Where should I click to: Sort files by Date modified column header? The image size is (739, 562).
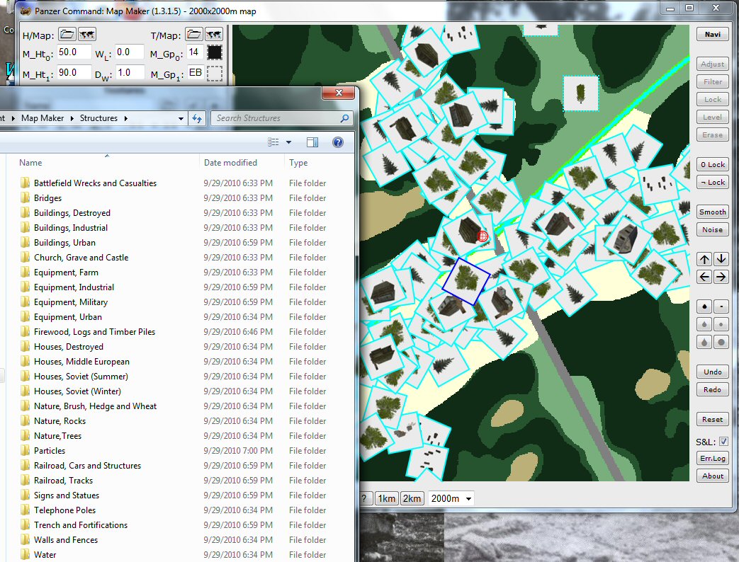coord(230,162)
